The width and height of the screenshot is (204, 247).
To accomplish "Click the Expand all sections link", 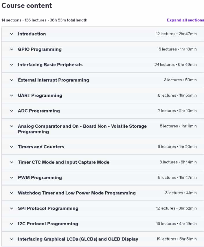I will (x=185, y=20).
